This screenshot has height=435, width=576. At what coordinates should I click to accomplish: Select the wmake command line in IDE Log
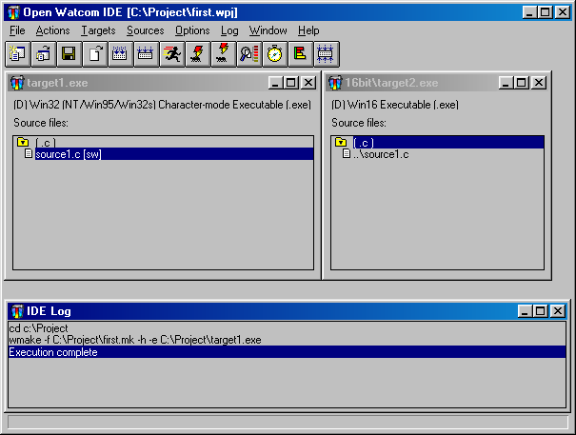click(x=135, y=340)
